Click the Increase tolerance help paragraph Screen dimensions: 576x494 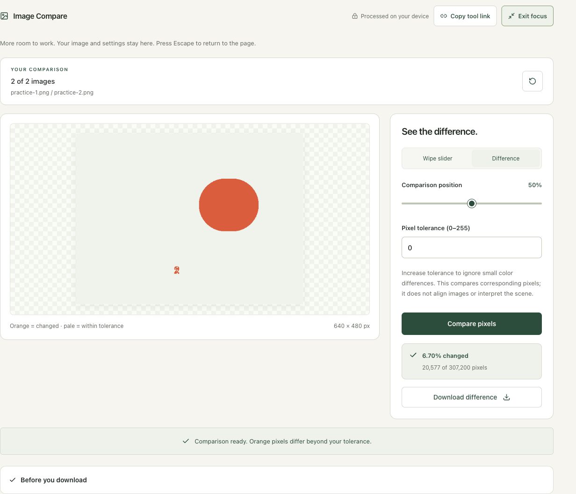(x=471, y=283)
